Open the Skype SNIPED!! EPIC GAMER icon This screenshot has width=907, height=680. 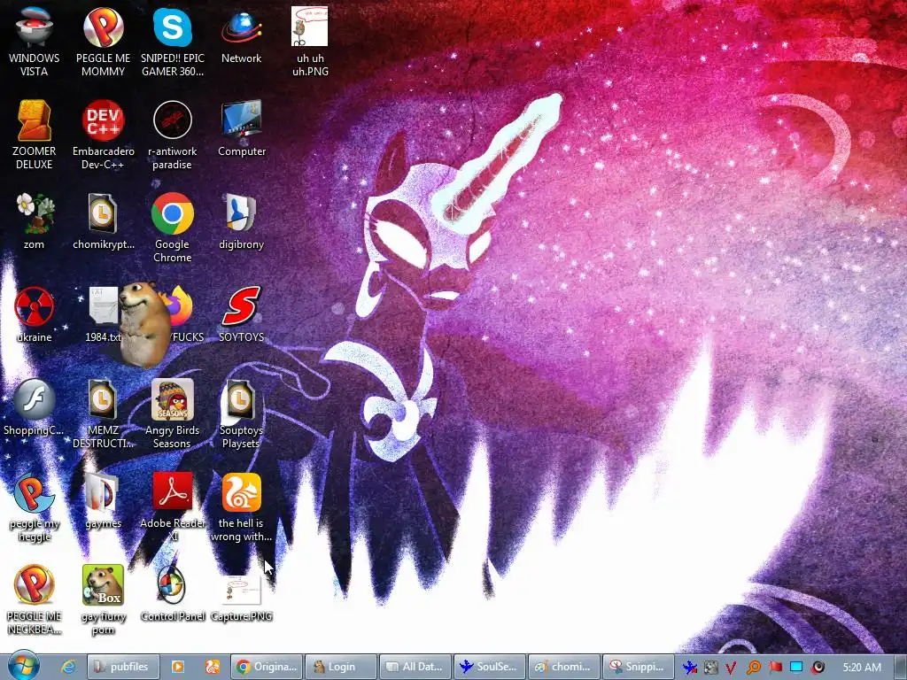pyautogui.click(x=173, y=41)
